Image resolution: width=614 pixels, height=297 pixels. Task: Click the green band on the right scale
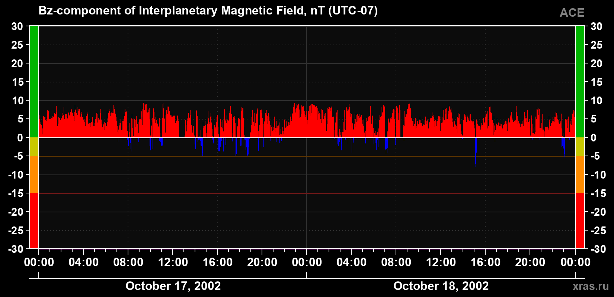[x=580, y=82]
